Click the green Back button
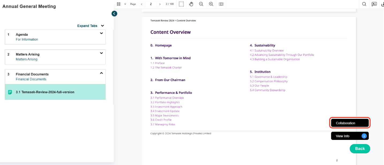This screenshot has width=384, height=165. [360, 149]
